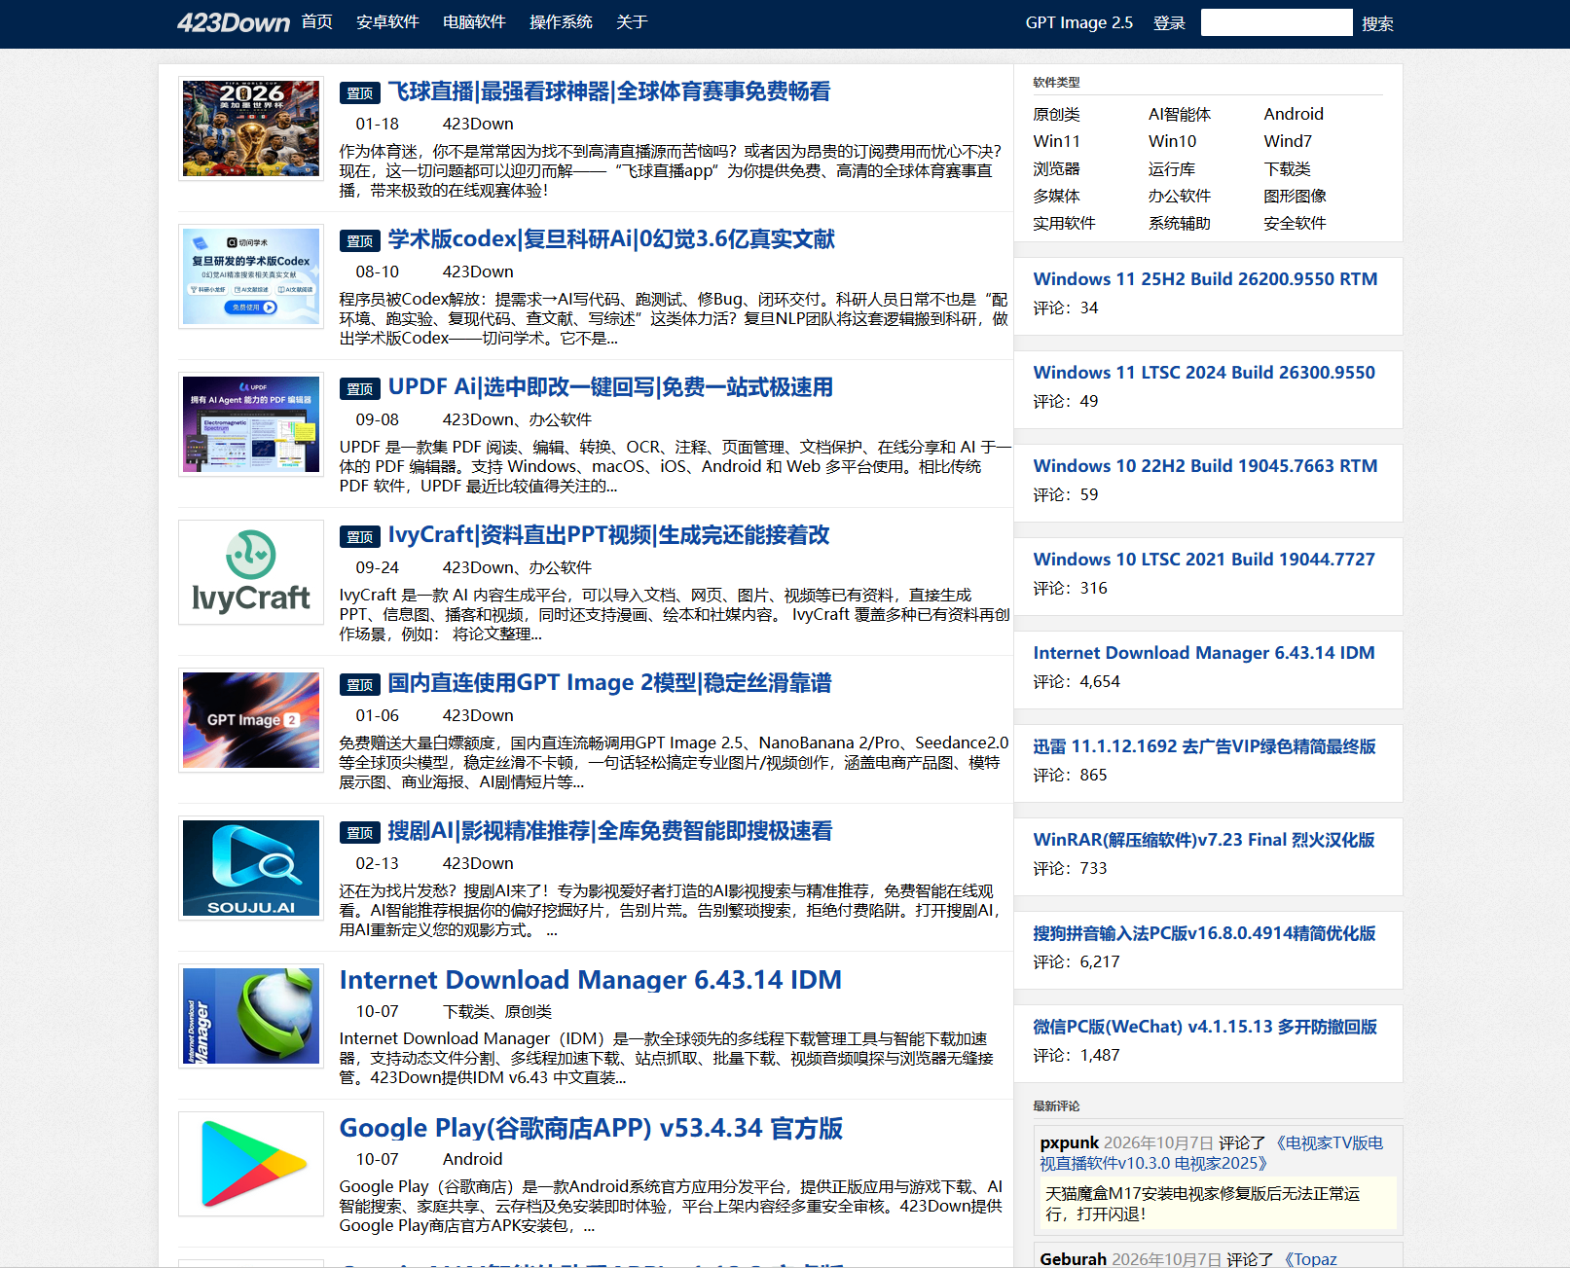Open the 搜剧AI影视精准推荐 article title
This screenshot has height=1268, width=1570.
[x=610, y=831]
